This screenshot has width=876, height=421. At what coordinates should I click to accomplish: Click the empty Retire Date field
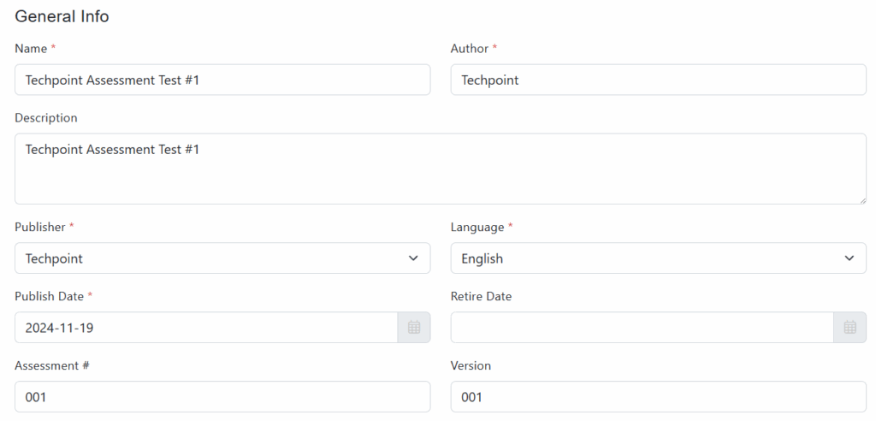coord(642,328)
